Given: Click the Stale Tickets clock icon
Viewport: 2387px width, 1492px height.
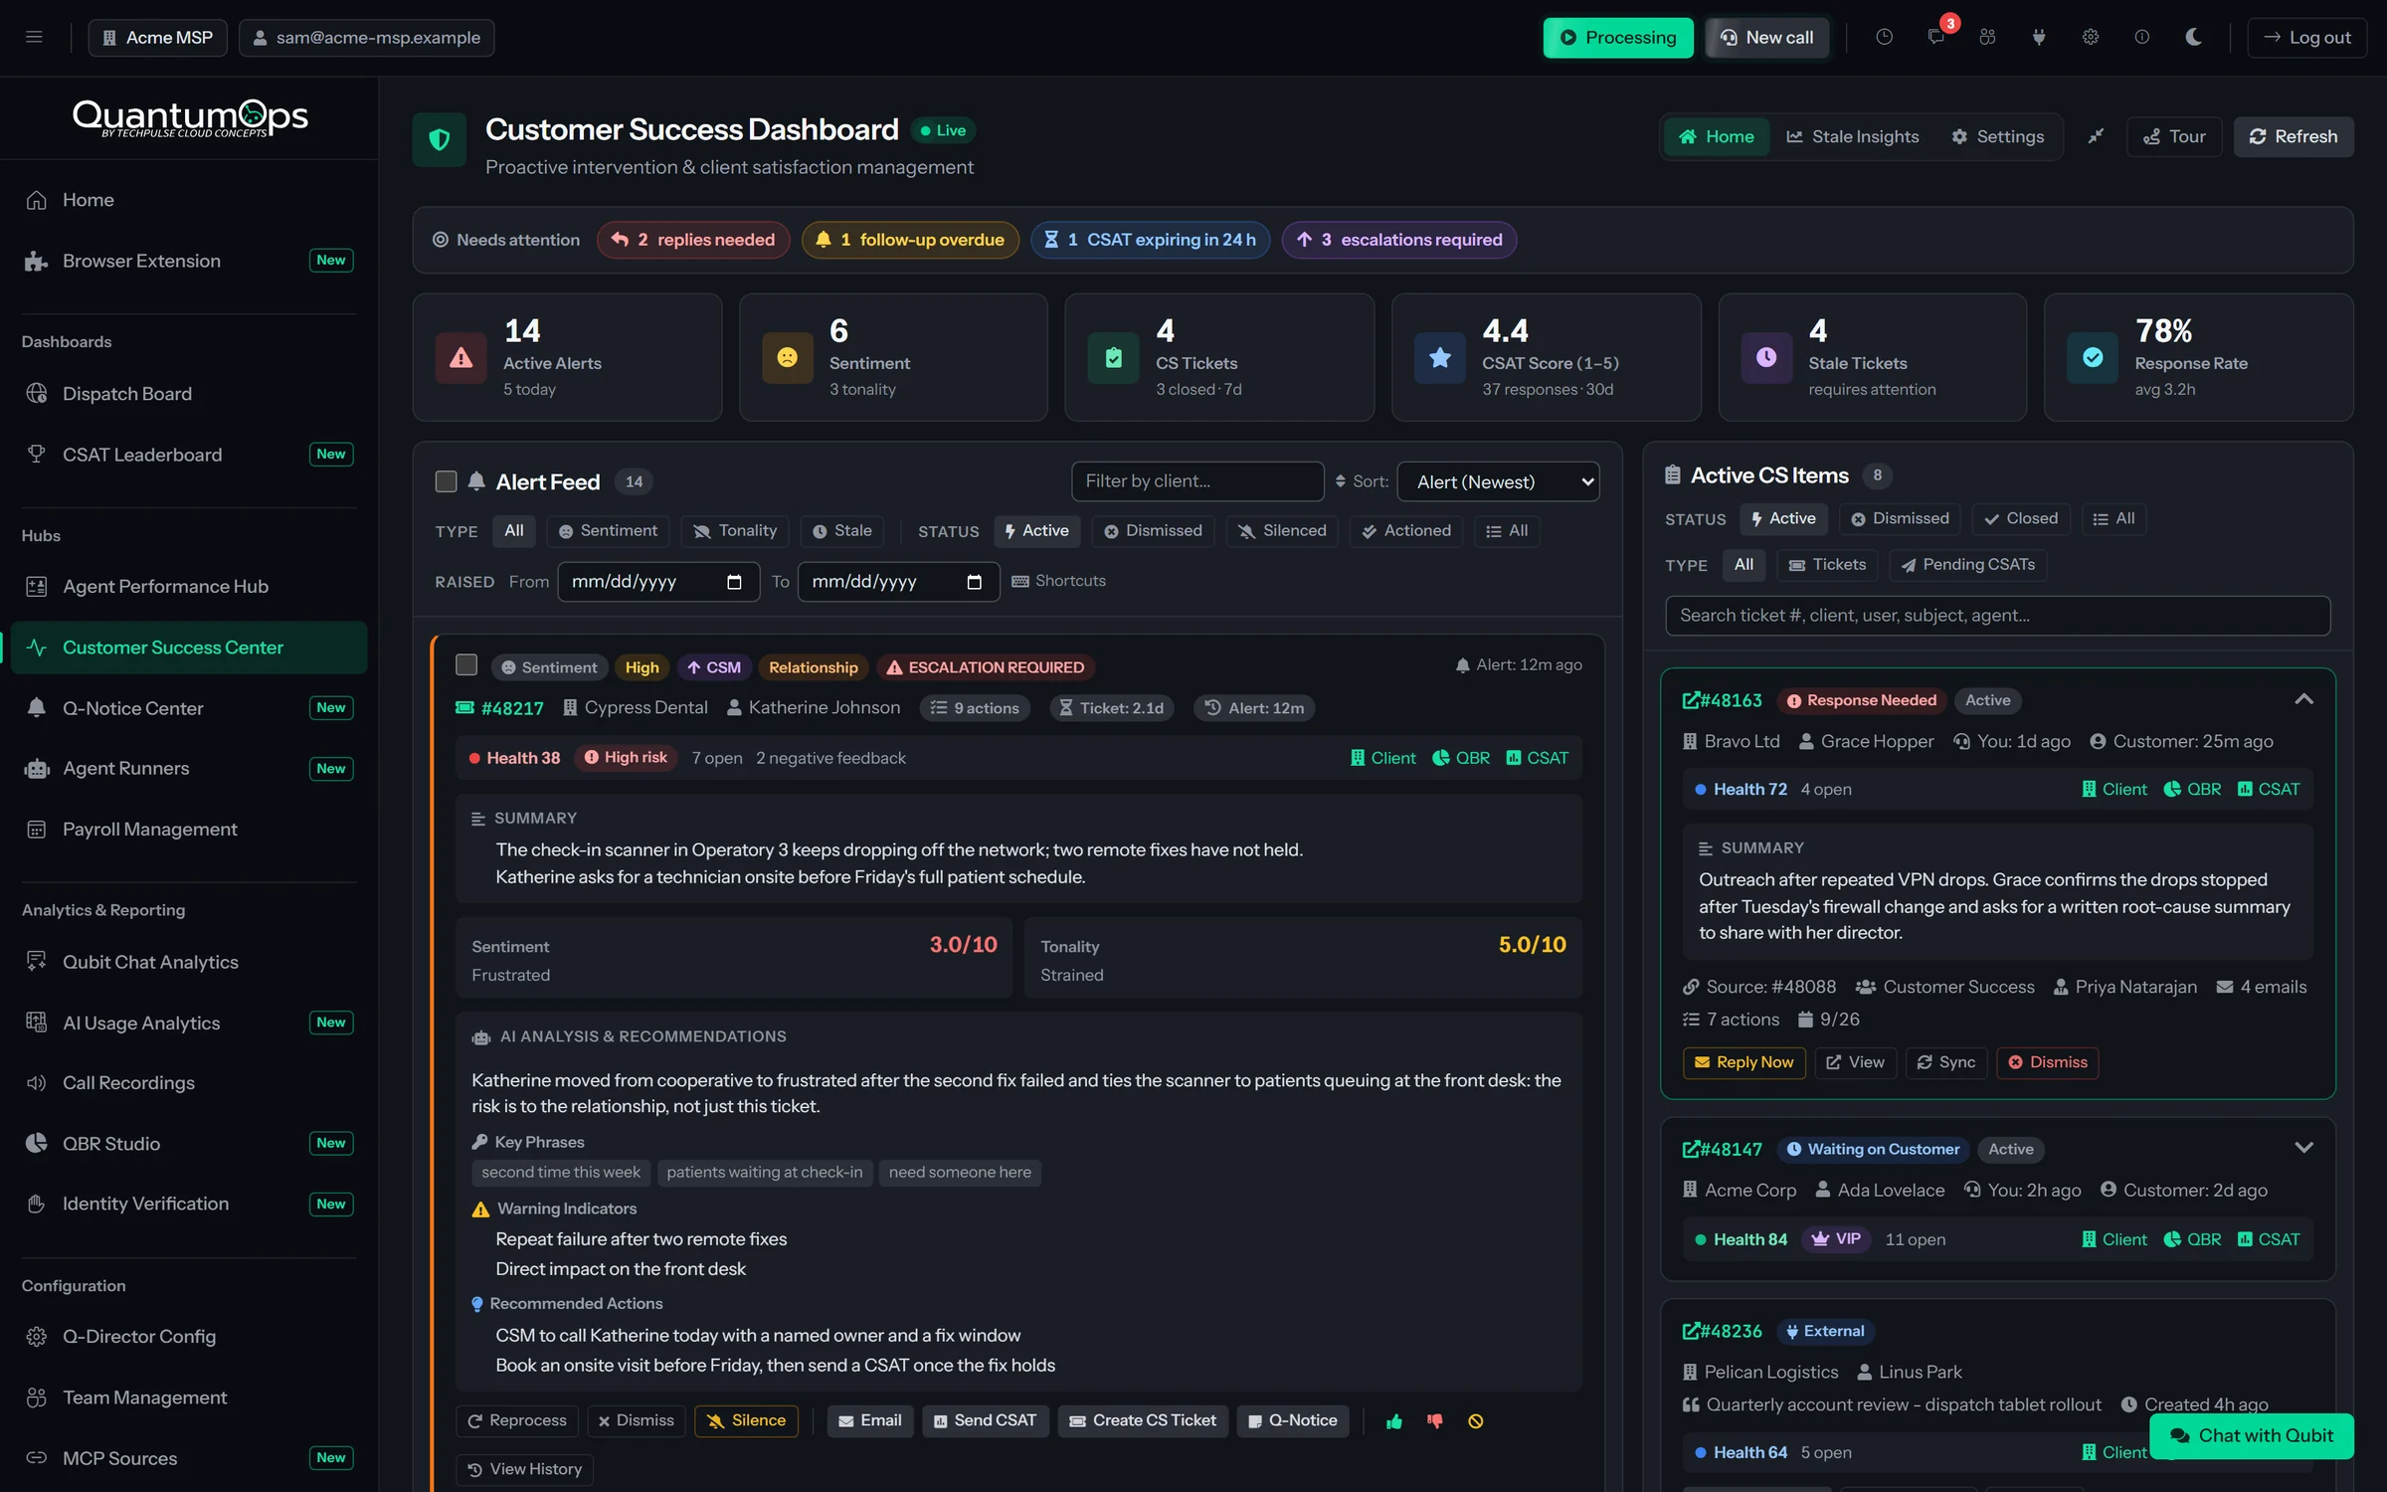Looking at the screenshot, I should point(1765,357).
